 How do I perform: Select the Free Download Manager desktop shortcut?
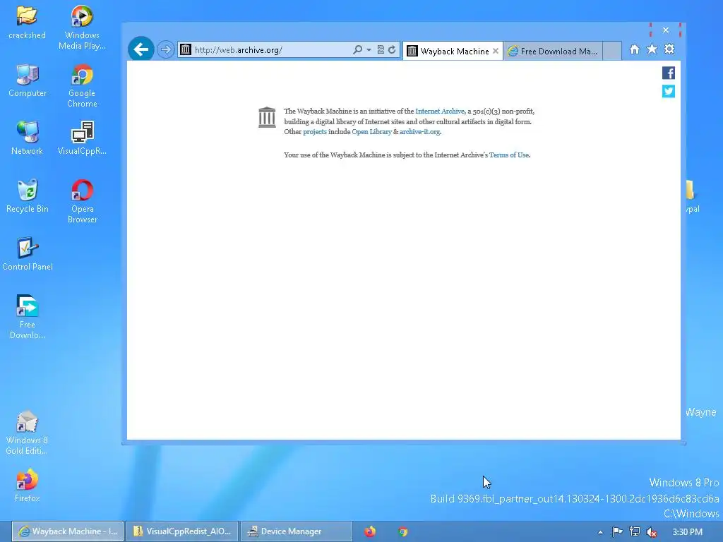[28, 317]
